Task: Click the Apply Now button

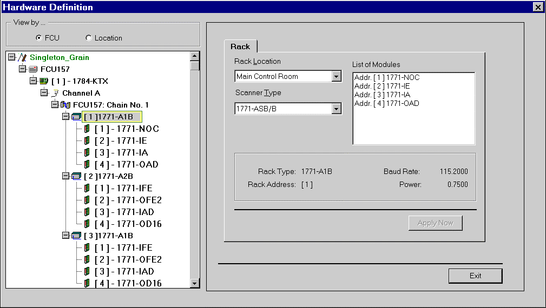Action: (x=435, y=223)
